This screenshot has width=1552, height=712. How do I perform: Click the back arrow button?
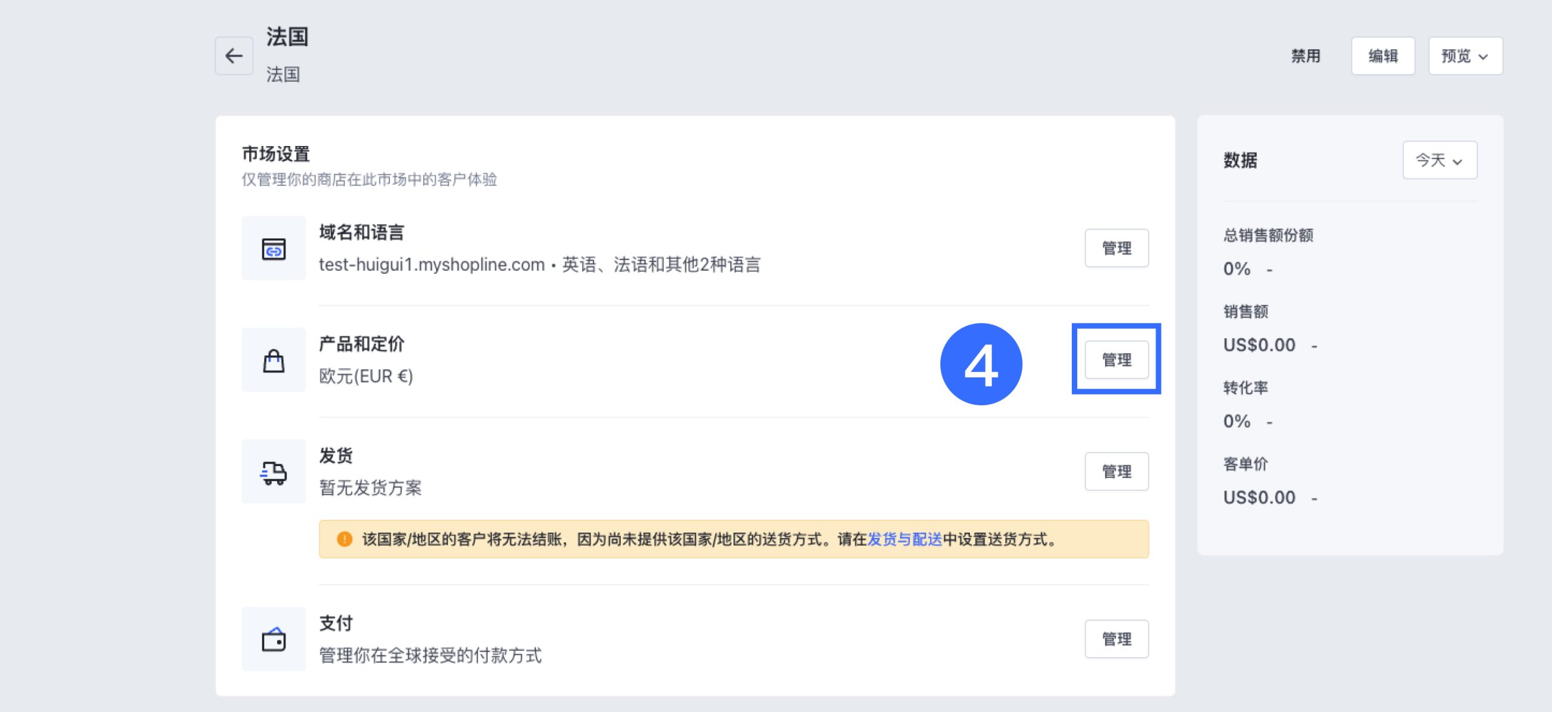pos(234,56)
